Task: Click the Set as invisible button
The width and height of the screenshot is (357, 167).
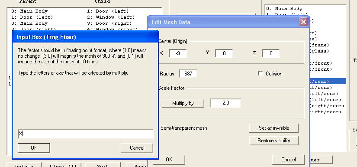Action: (273, 128)
